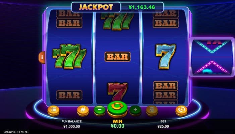The height and width of the screenshot is (134, 235).
Task: Toggle the lightning turbo spin button
Action: point(83,111)
